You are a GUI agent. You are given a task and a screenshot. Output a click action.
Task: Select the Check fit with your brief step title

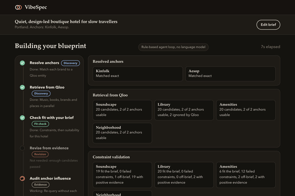52,118
